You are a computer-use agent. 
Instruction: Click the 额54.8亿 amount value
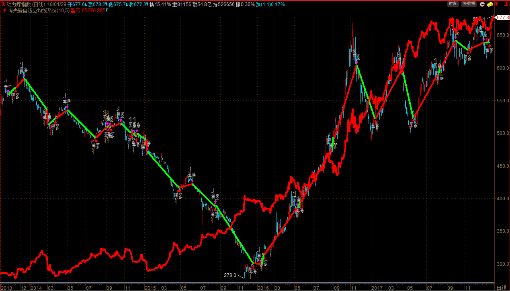(202, 4)
